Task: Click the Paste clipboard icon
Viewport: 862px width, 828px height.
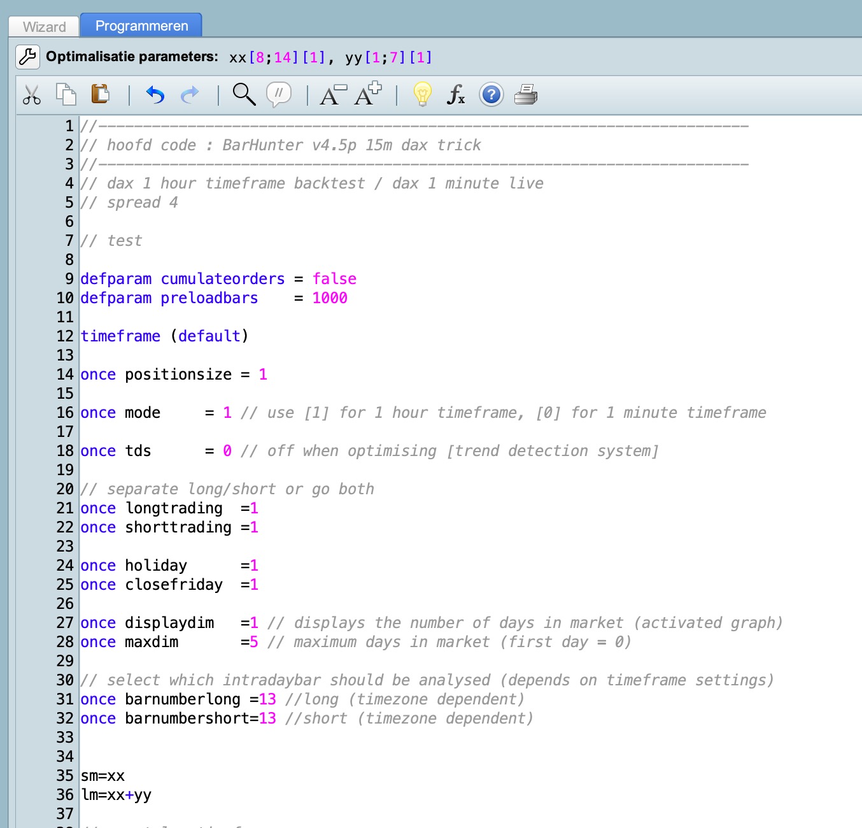Action: (100, 94)
